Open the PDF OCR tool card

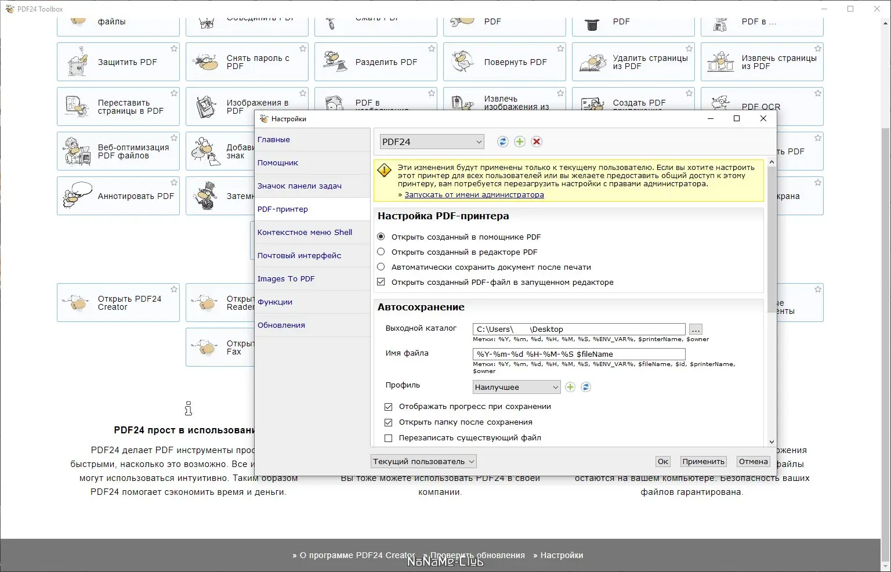[762, 107]
